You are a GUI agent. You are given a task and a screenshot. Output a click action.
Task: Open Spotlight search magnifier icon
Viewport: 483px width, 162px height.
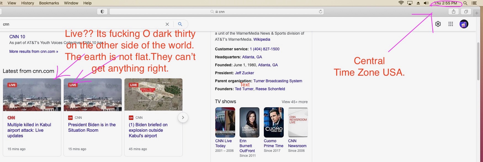(x=465, y=3)
